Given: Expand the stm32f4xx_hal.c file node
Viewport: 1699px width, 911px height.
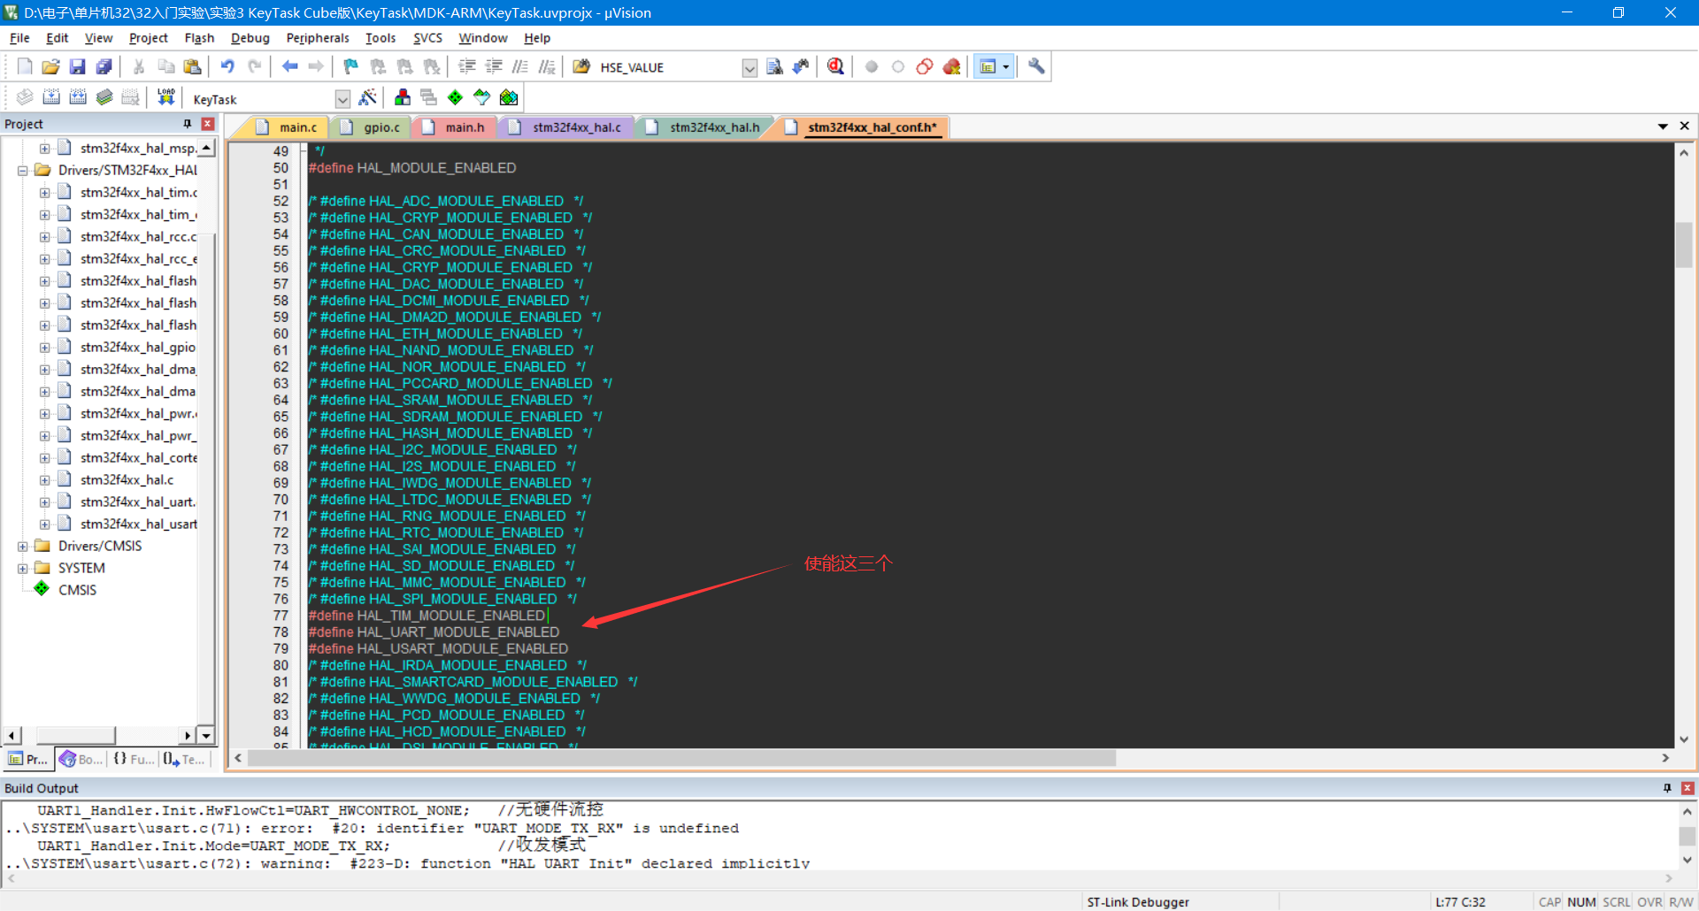Looking at the screenshot, I should (44, 479).
